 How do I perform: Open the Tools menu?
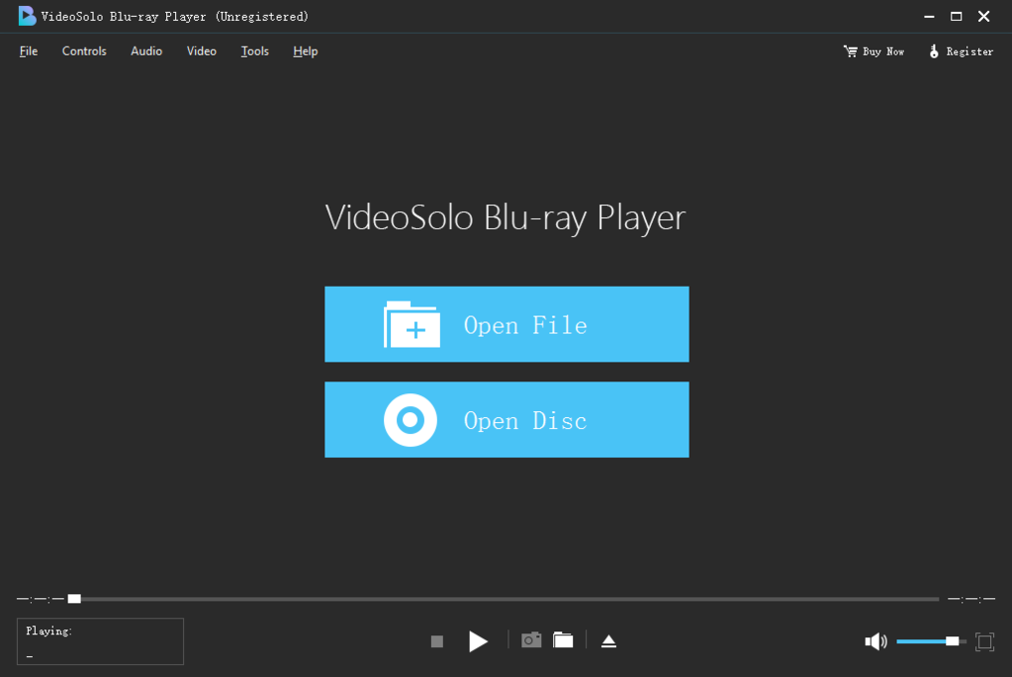pyautogui.click(x=255, y=51)
